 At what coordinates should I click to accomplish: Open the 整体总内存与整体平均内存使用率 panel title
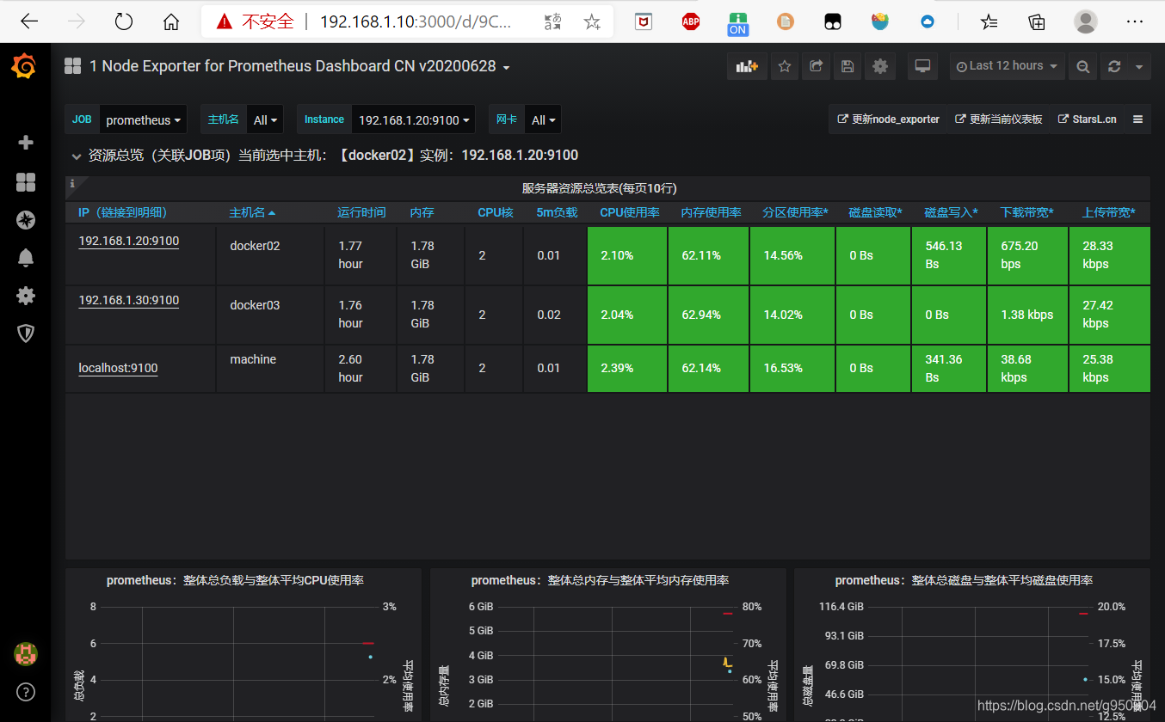pos(600,581)
